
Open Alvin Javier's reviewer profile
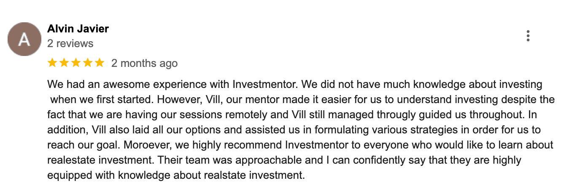point(78,29)
